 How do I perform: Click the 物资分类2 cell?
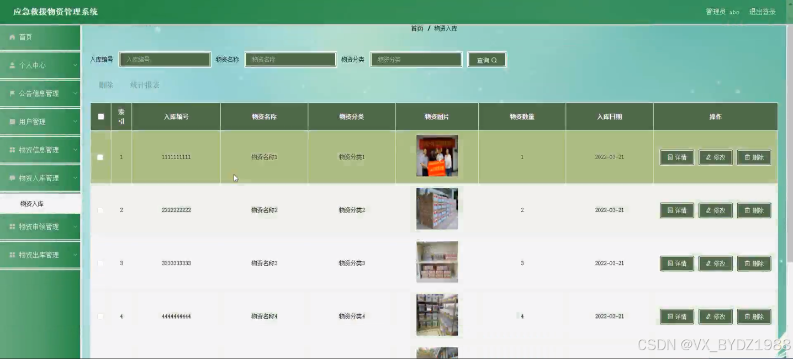352,210
